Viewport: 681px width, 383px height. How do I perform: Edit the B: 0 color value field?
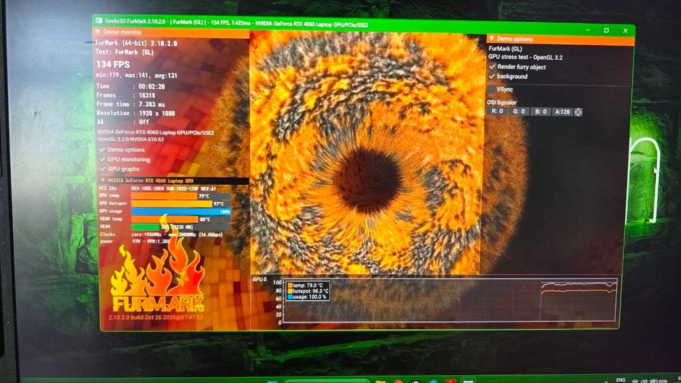(541, 112)
